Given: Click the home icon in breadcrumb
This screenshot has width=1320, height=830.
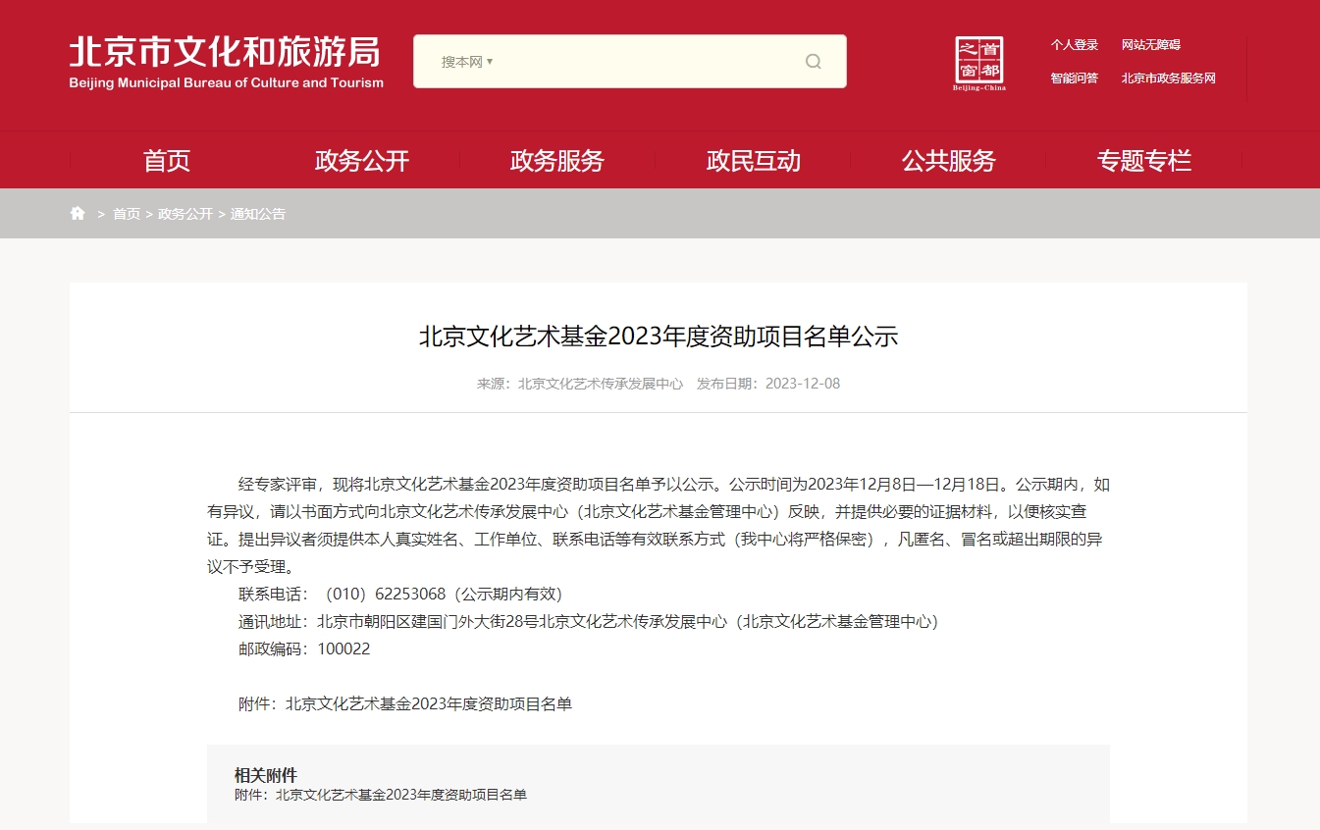Looking at the screenshot, I should (x=78, y=213).
